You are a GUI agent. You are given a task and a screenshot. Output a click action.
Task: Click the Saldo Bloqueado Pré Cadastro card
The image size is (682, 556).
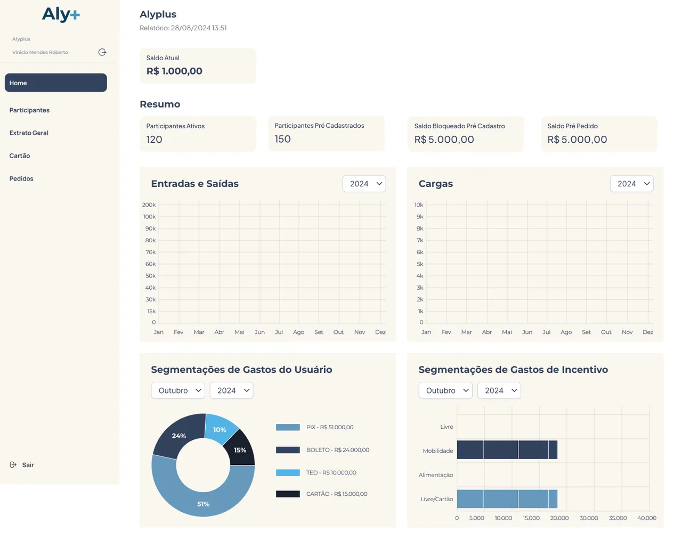(x=466, y=134)
